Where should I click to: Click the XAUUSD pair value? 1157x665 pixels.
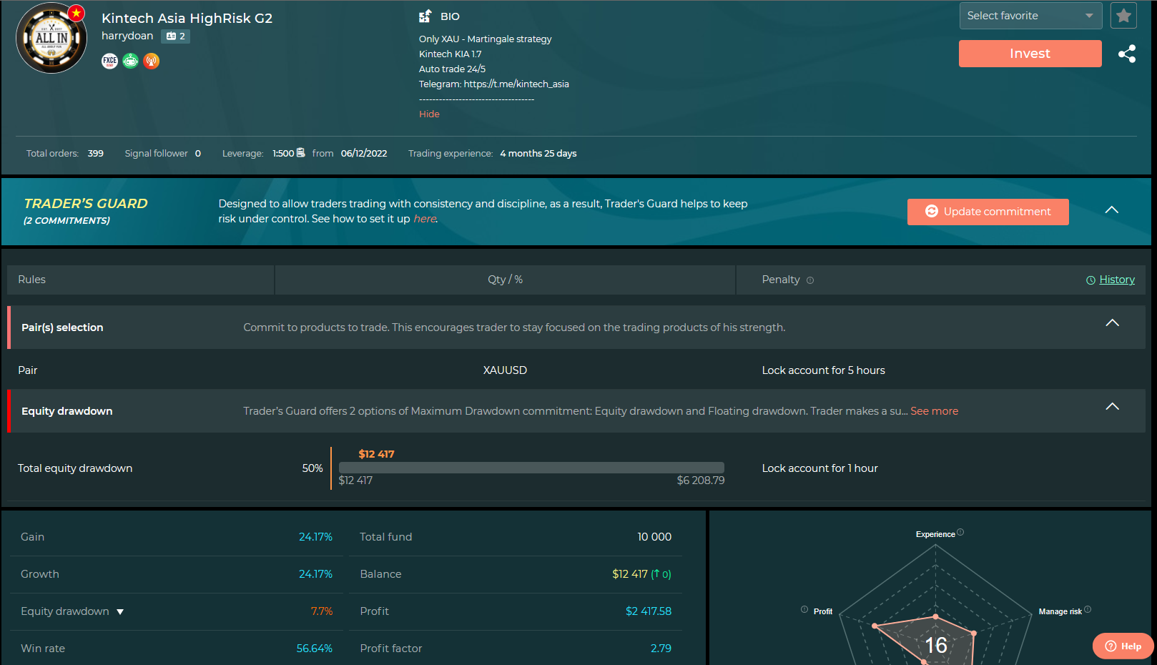pos(505,370)
